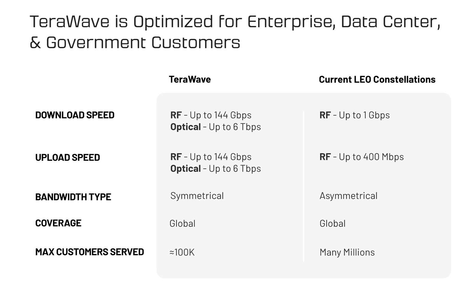Screen dimensions: 469x286
Task: Click the LEO 'RF - Up to 1 Gbps' value
Action: point(355,115)
